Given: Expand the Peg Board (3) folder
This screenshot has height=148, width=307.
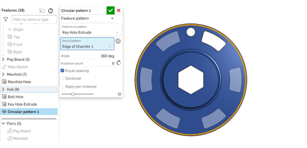Looking at the screenshot, I should pyautogui.click(x=3, y=59).
